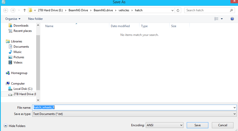Open Music library

click(x=18, y=52)
